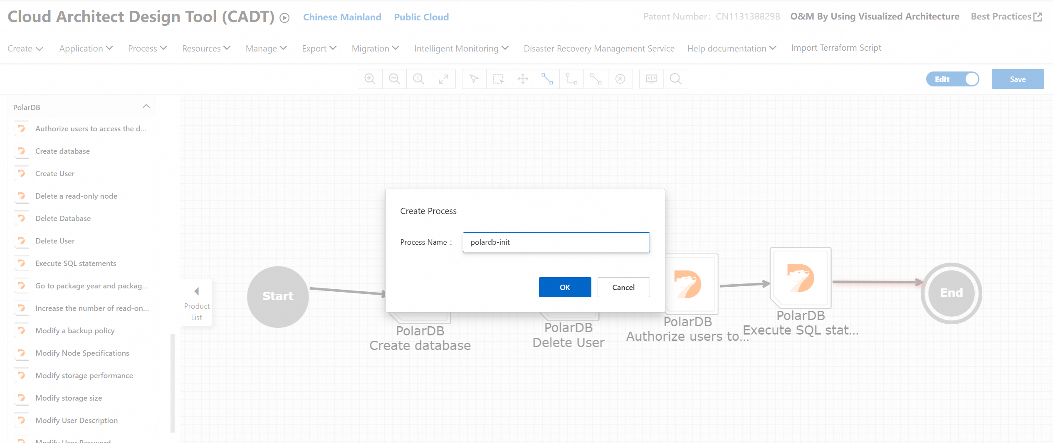The width and height of the screenshot is (1053, 443).
Task: Select the pointer arrow tool
Action: tap(474, 79)
